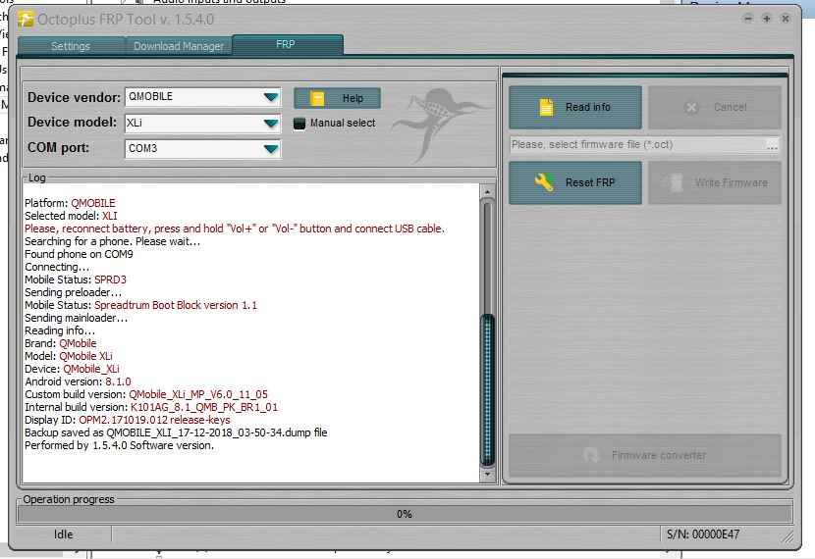The width and height of the screenshot is (815, 559).
Task: Click the wrench icon on Reset FRP
Action: click(x=544, y=182)
